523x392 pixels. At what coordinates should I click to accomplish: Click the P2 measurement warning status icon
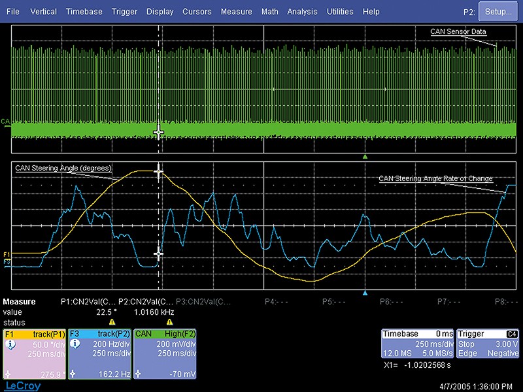click(169, 322)
